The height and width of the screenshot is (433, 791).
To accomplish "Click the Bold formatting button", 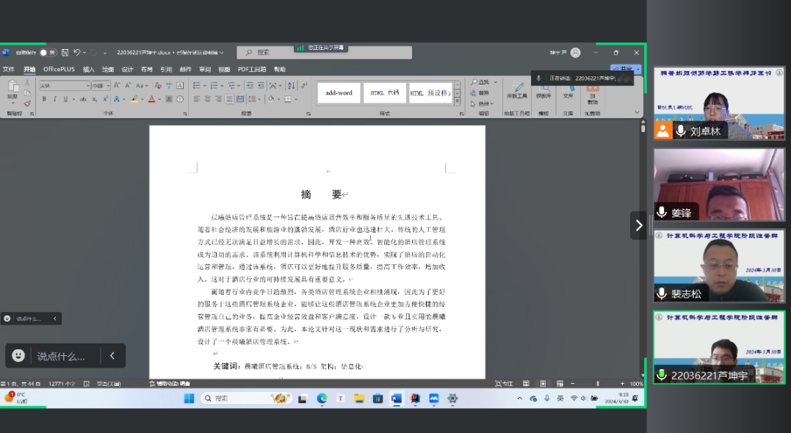I will click(x=44, y=99).
